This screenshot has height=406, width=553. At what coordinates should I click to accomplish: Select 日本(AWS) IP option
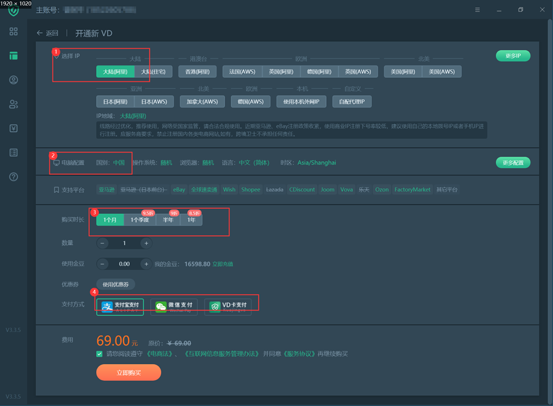point(154,102)
